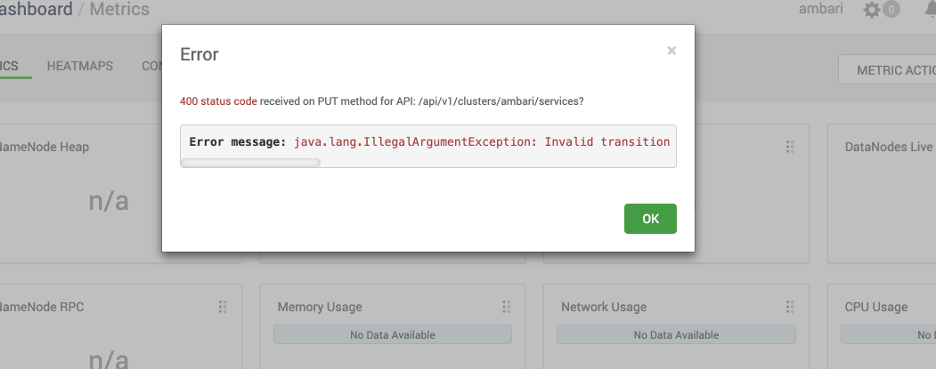
Task: Click the grip handle on NameNode RPC widget
Action: (223, 307)
